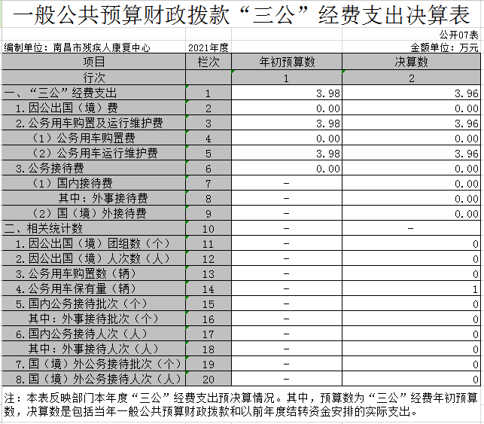Click the '公开07表' label

click(x=461, y=35)
